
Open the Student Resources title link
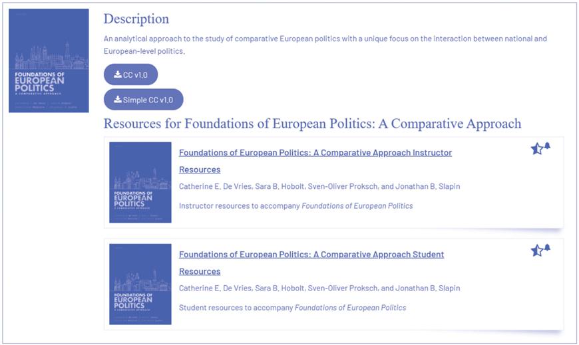click(311, 255)
